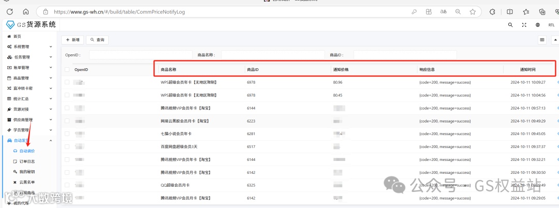559x208 pixels.
Task: Expand the 货源对接 menu chevron
Action: coord(51,109)
